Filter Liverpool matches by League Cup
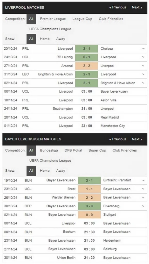The width and height of the screenshot is (149, 264). tap(82, 19)
